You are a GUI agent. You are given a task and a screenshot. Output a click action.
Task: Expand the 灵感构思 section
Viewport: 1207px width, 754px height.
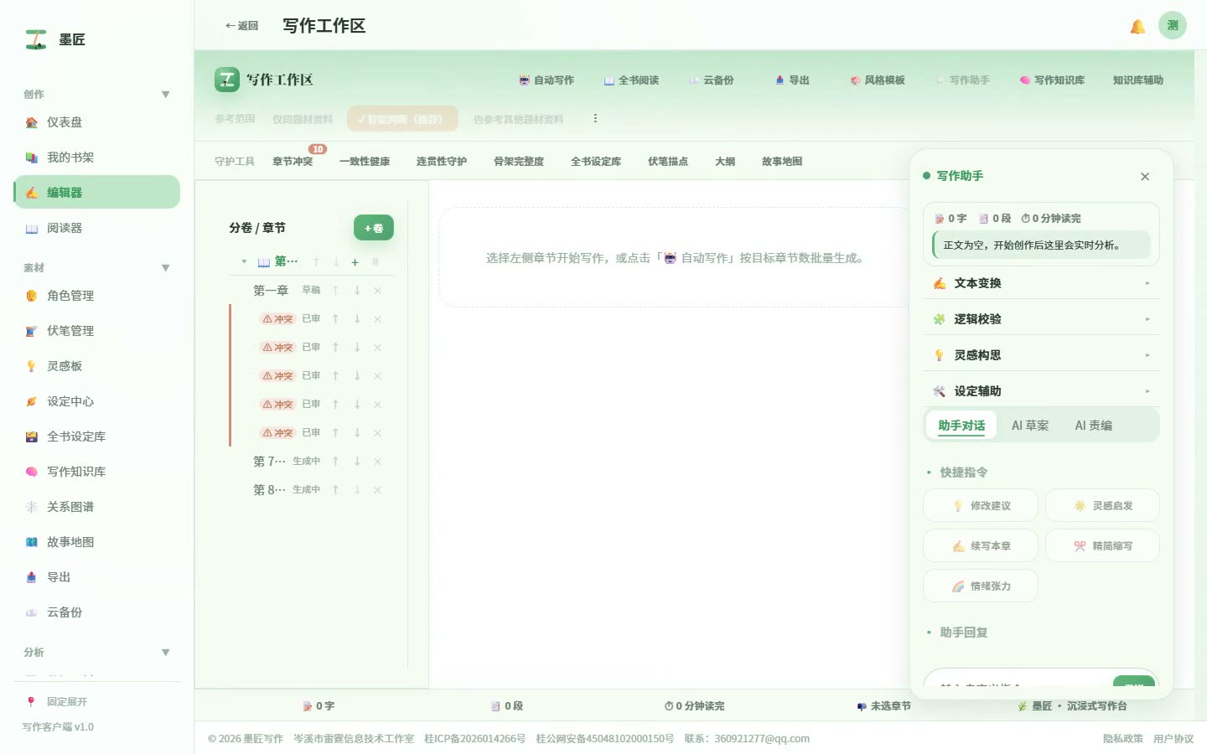click(1041, 355)
